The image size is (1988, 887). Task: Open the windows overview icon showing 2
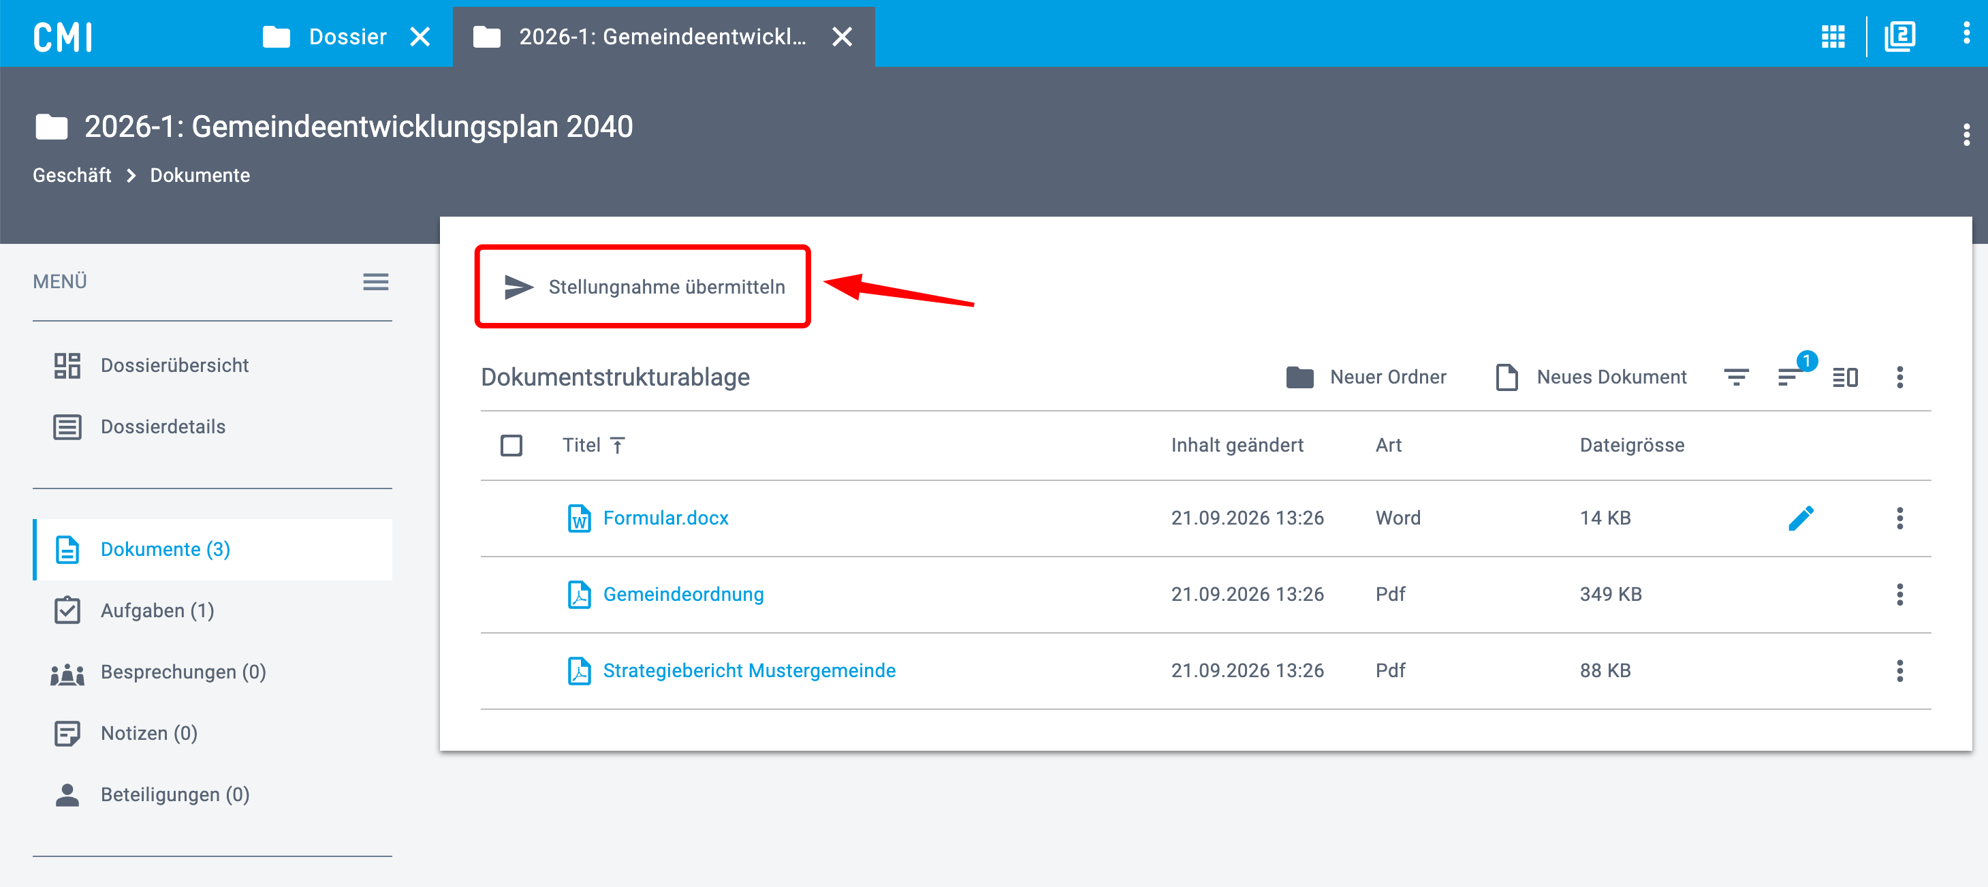click(1899, 36)
